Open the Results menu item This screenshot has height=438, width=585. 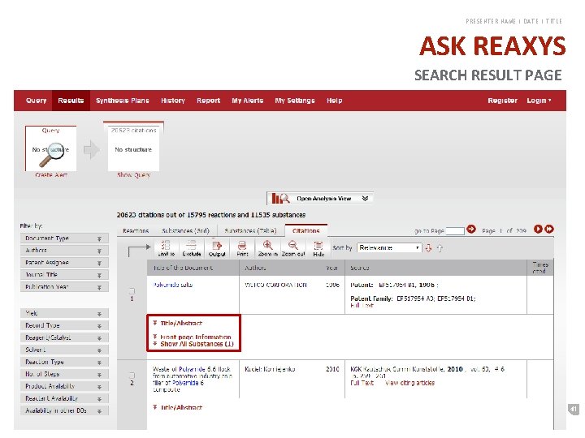click(71, 101)
